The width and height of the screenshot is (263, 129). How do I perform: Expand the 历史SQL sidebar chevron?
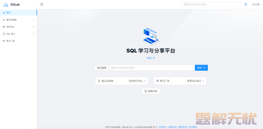pyautogui.click(x=34, y=27)
